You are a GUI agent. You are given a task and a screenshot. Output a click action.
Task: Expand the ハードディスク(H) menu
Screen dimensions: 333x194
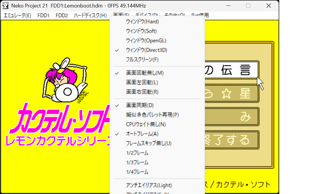(x=90, y=16)
